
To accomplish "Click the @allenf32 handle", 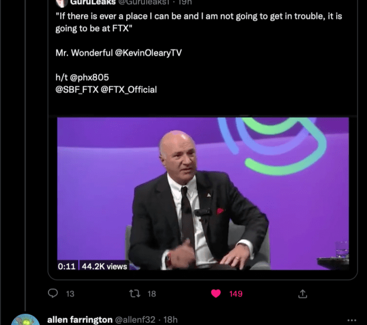I will [135, 320].
